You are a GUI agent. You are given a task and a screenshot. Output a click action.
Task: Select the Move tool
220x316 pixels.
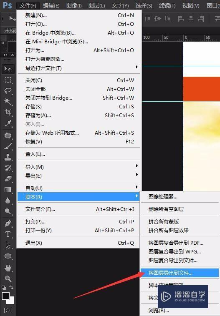pyautogui.click(x=8, y=69)
